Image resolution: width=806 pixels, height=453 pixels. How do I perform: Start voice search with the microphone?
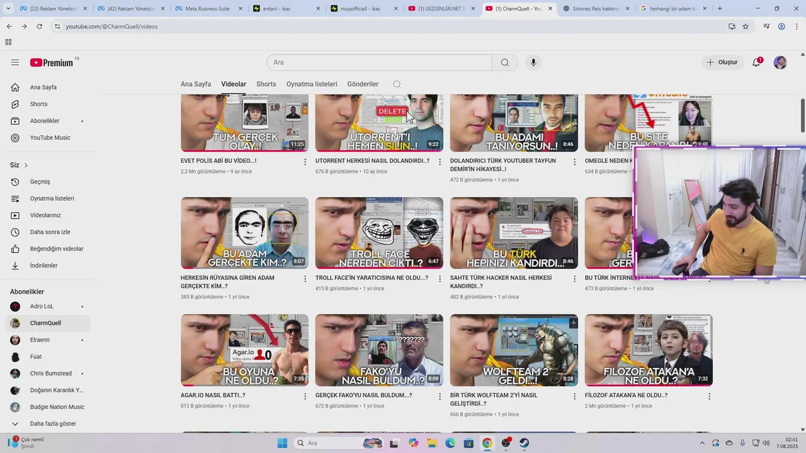point(533,62)
